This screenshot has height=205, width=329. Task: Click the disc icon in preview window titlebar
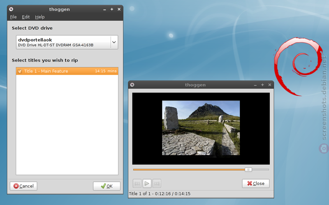[132, 85]
